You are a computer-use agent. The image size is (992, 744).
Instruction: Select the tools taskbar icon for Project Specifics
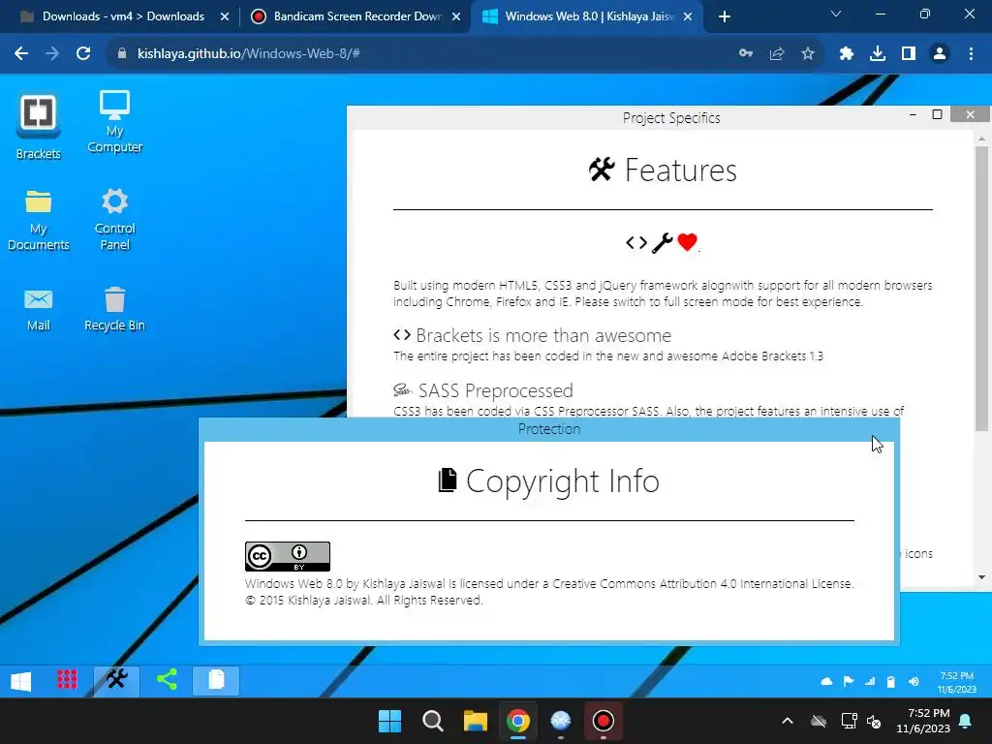click(x=117, y=680)
